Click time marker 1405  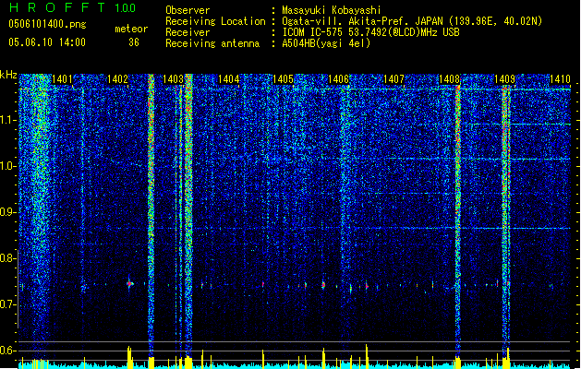pyautogui.click(x=283, y=79)
